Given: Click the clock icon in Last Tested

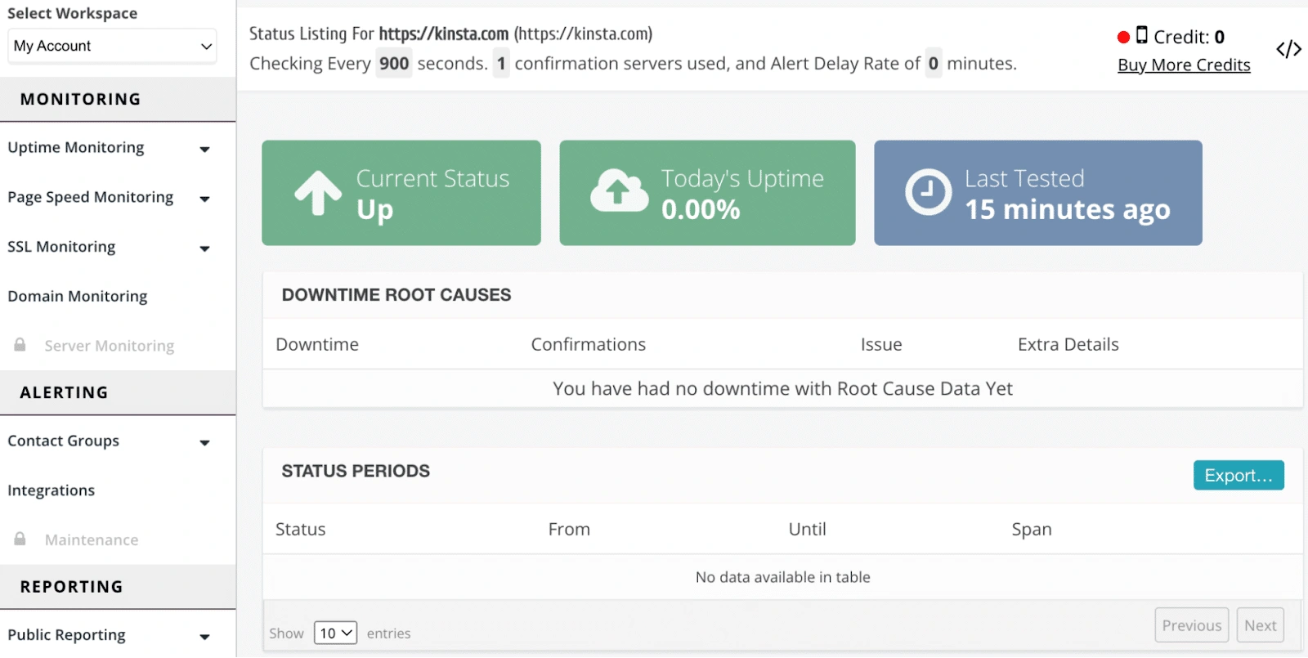Looking at the screenshot, I should pos(928,193).
